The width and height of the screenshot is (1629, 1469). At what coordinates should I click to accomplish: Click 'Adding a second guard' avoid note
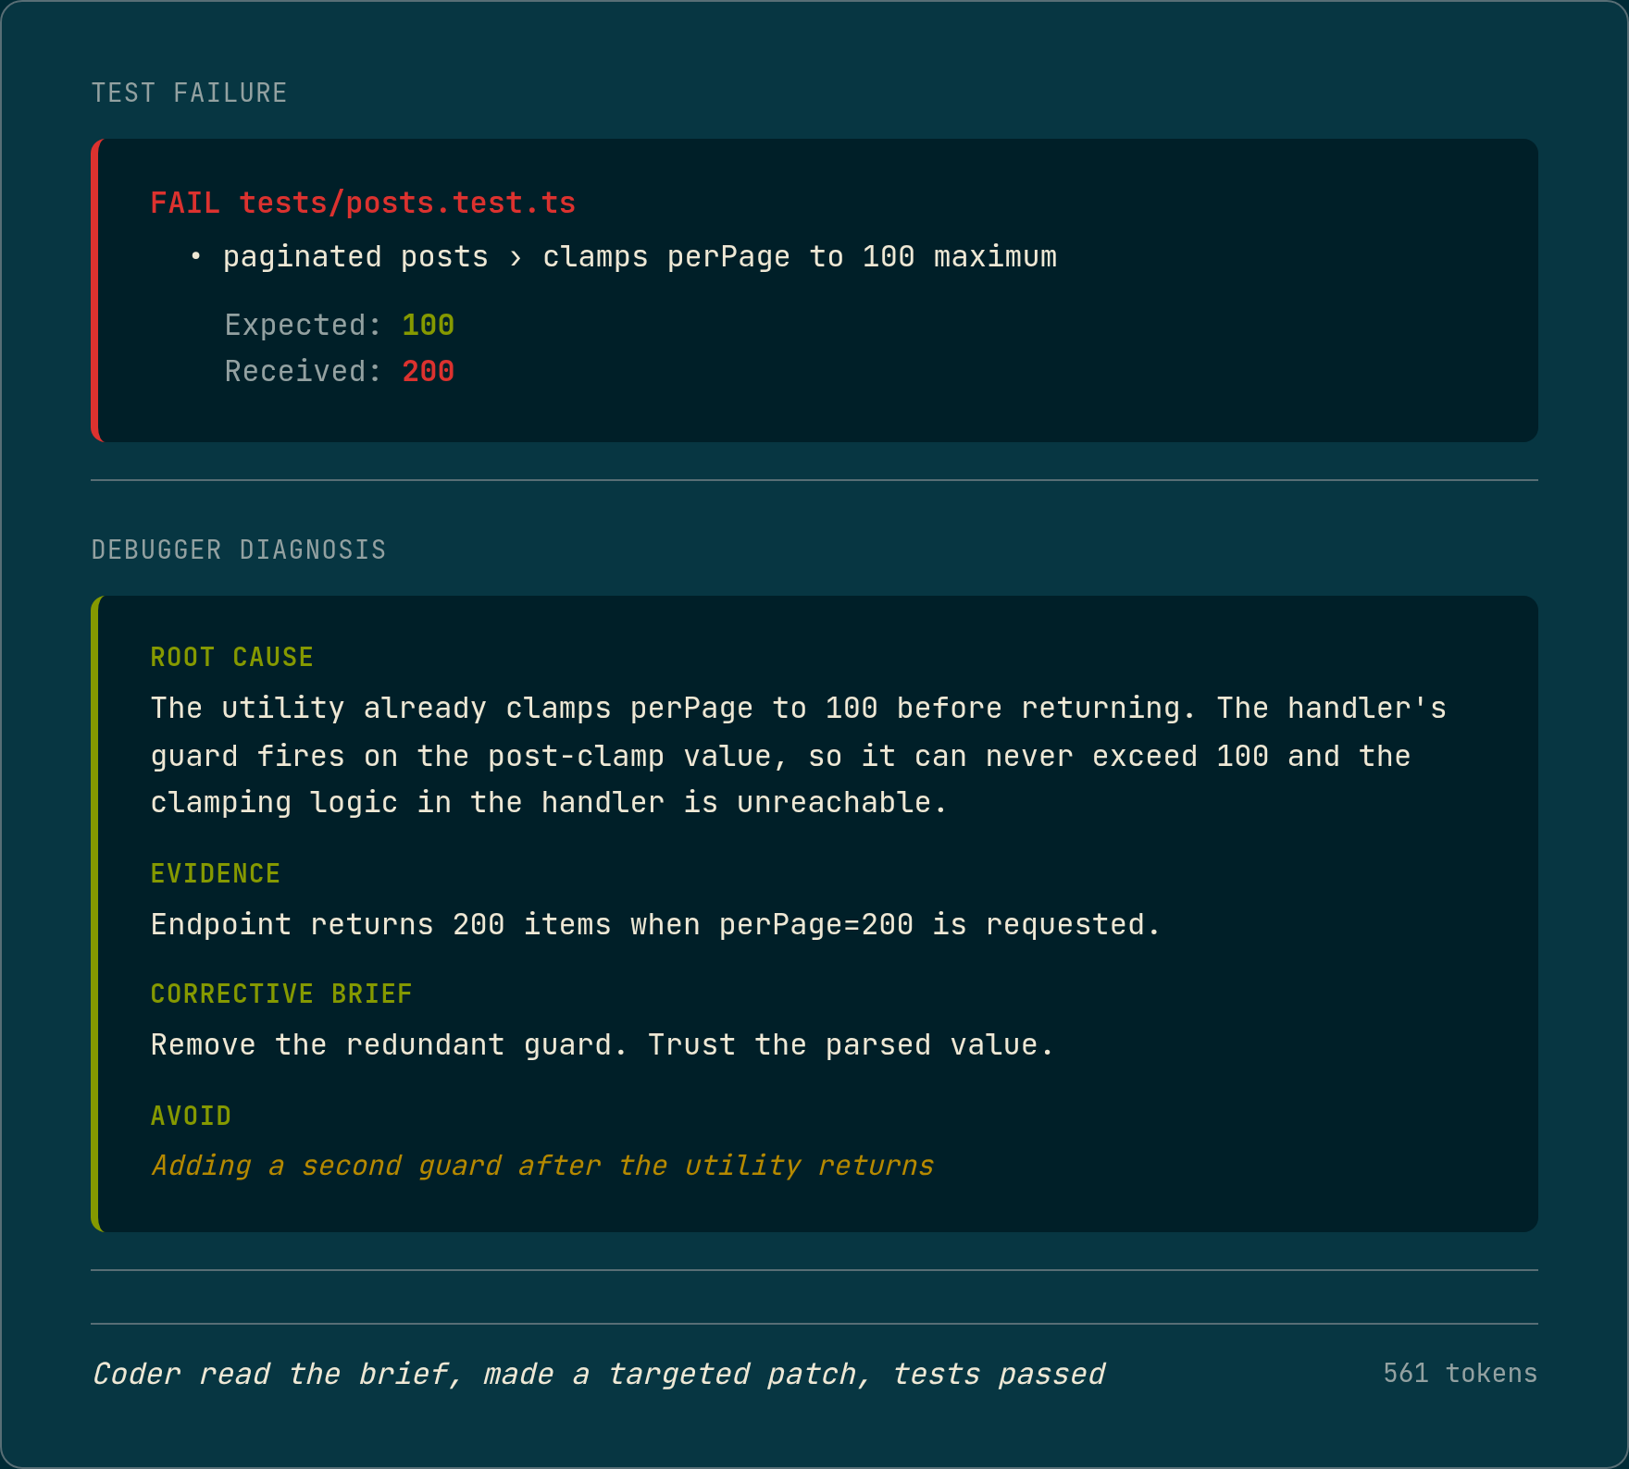542,1165
